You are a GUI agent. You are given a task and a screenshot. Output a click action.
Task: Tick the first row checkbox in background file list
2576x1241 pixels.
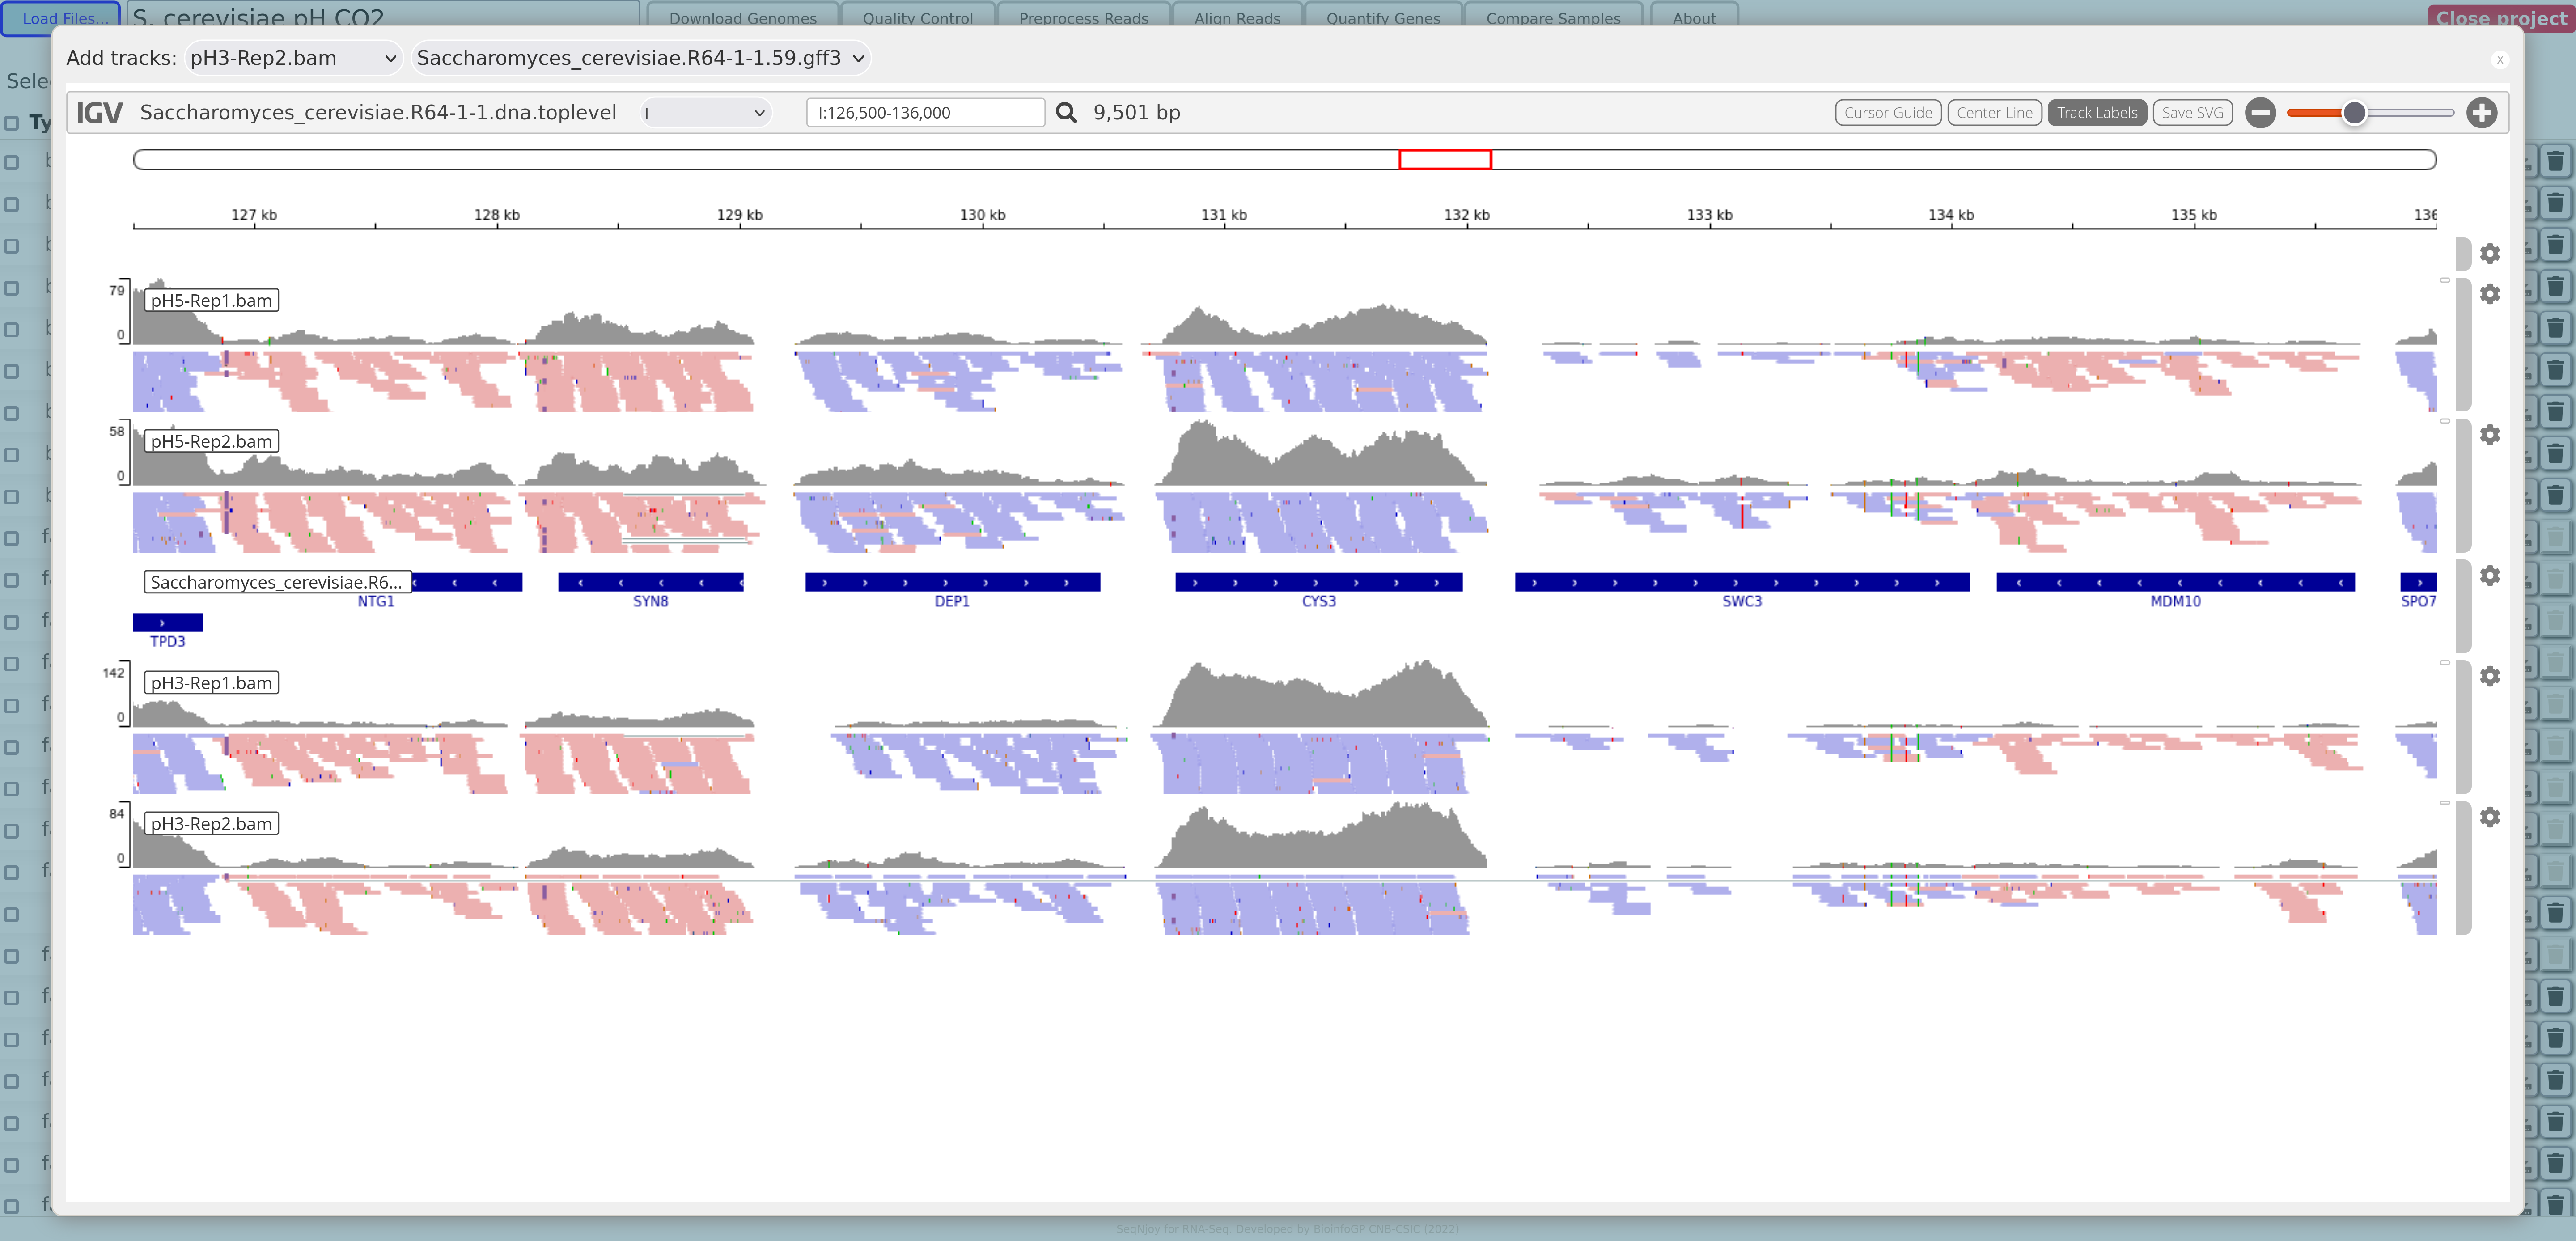(x=12, y=162)
